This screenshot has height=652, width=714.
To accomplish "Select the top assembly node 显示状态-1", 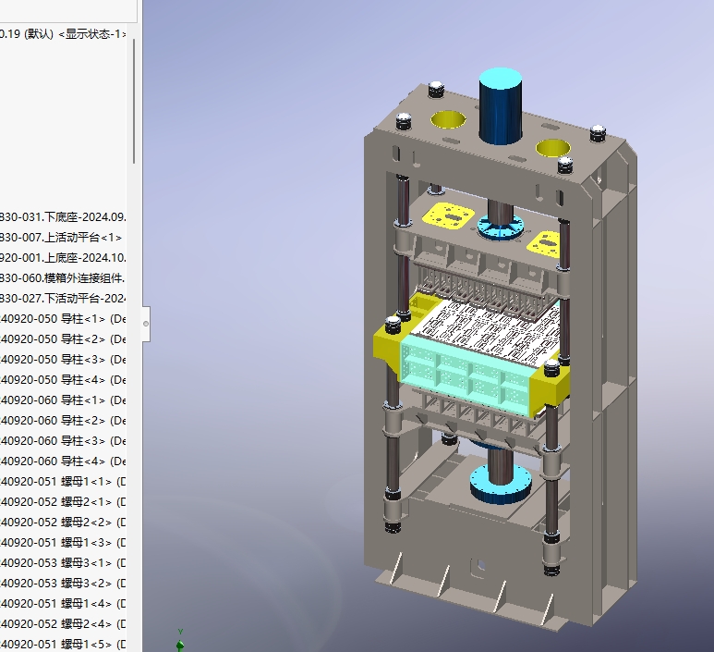I will [64, 34].
